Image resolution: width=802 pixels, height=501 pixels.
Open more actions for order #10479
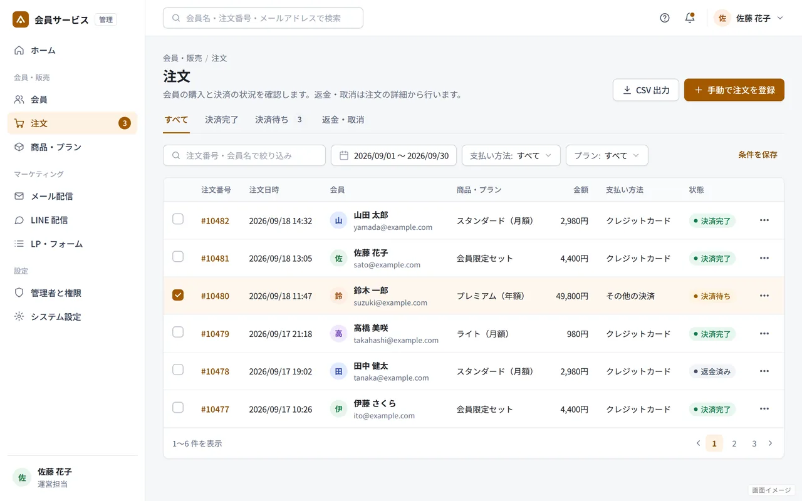coord(764,334)
